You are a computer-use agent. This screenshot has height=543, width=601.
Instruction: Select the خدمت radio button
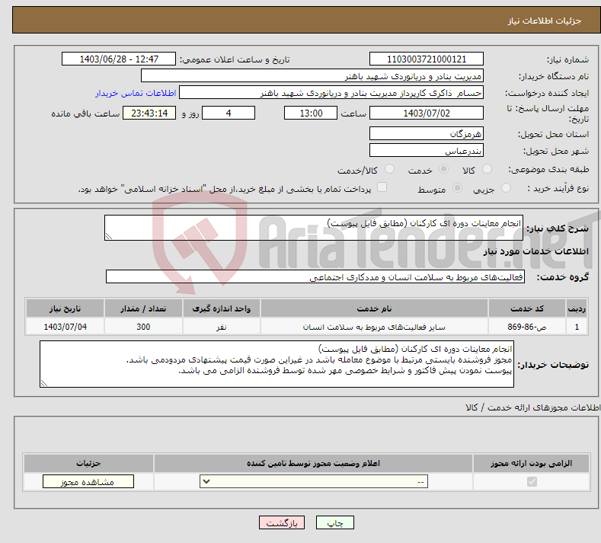[443, 169]
